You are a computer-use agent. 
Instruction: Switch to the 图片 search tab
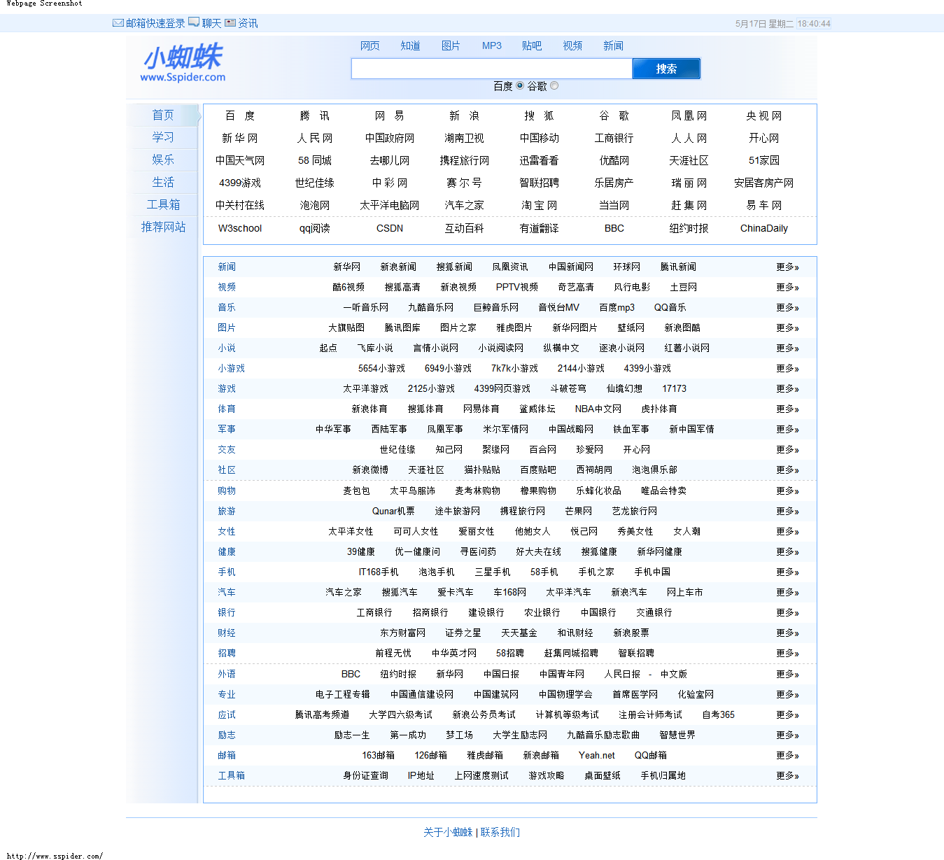(x=451, y=45)
